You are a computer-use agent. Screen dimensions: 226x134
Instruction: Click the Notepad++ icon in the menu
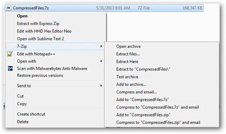coord(10,54)
